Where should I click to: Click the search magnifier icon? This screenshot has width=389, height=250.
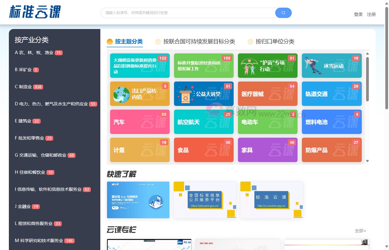click(283, 13)
